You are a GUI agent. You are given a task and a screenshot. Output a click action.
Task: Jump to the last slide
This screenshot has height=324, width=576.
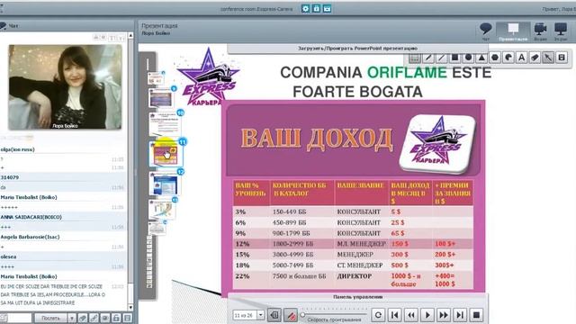[460, 315]
